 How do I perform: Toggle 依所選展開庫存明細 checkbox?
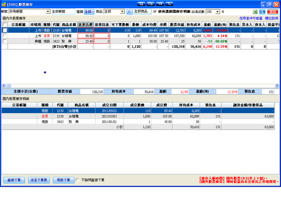tap(155, 12)
